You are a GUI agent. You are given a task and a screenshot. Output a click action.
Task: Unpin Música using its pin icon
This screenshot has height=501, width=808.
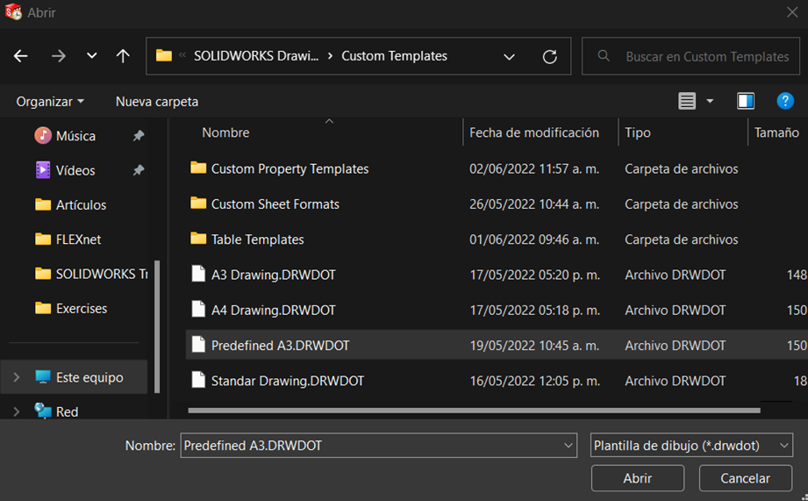point(138,135)
